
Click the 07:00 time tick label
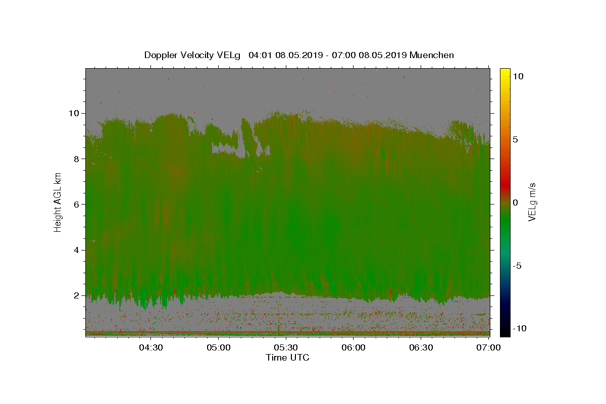pos(488,347)
